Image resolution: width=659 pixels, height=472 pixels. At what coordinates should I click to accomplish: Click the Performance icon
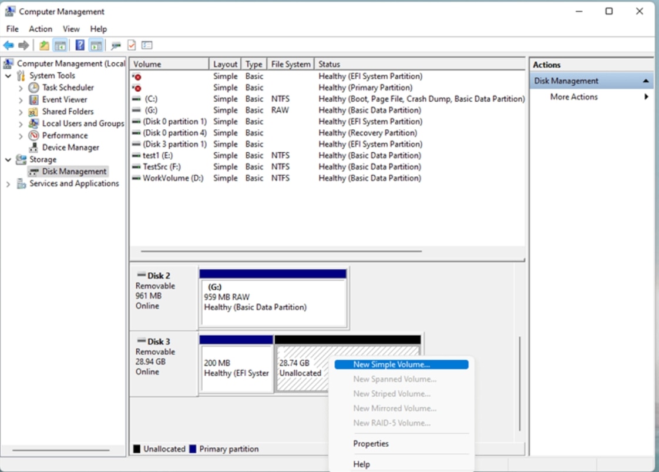click(x=33, y=135)
